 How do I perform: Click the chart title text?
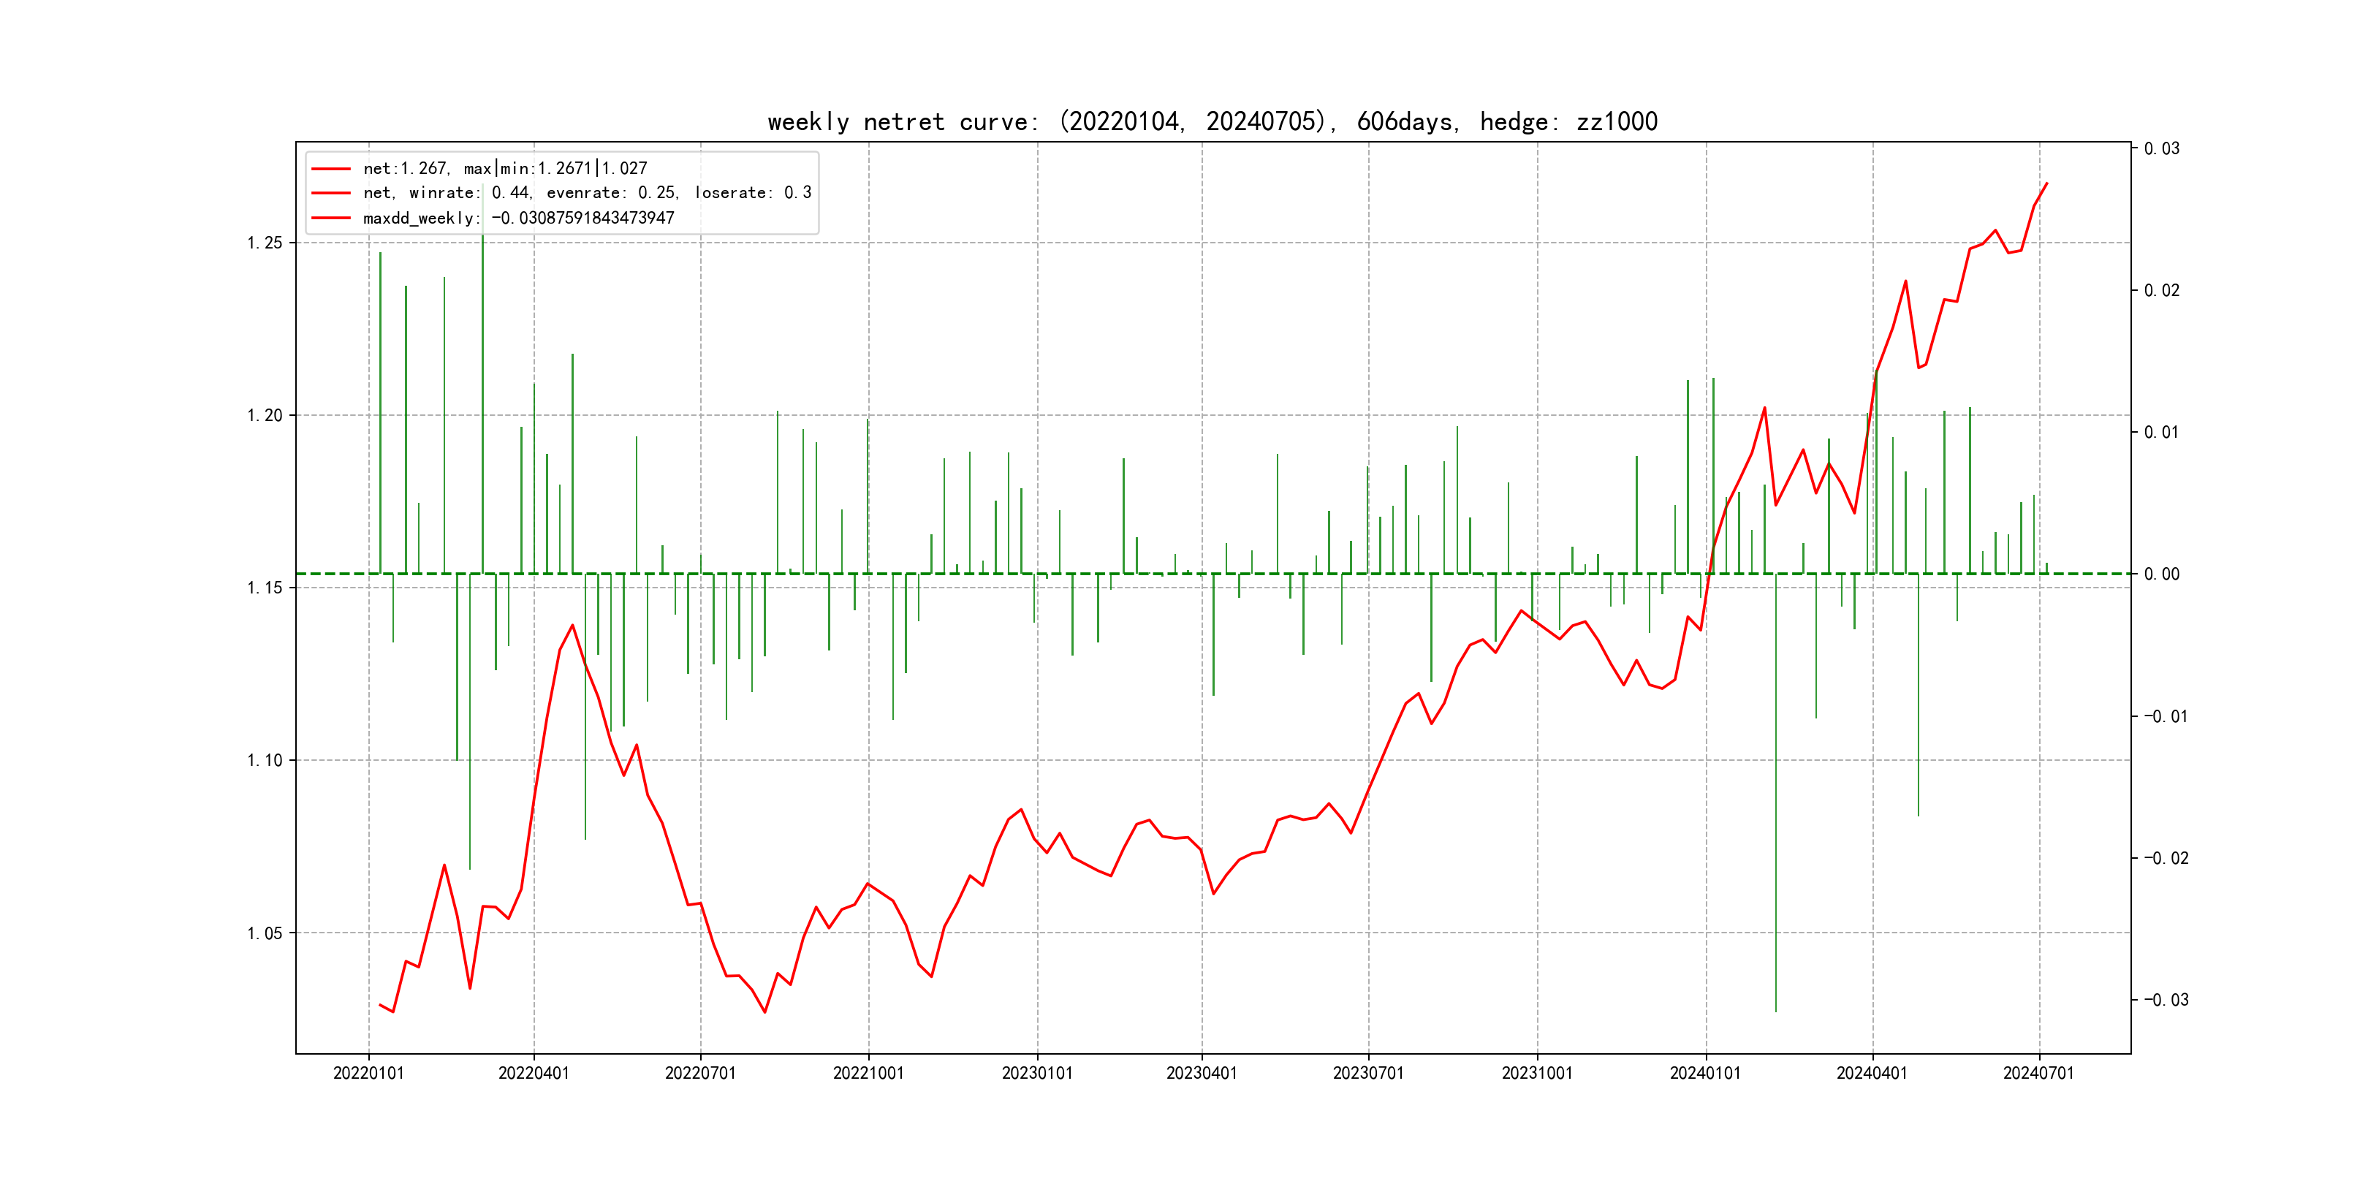(1212, 121)
